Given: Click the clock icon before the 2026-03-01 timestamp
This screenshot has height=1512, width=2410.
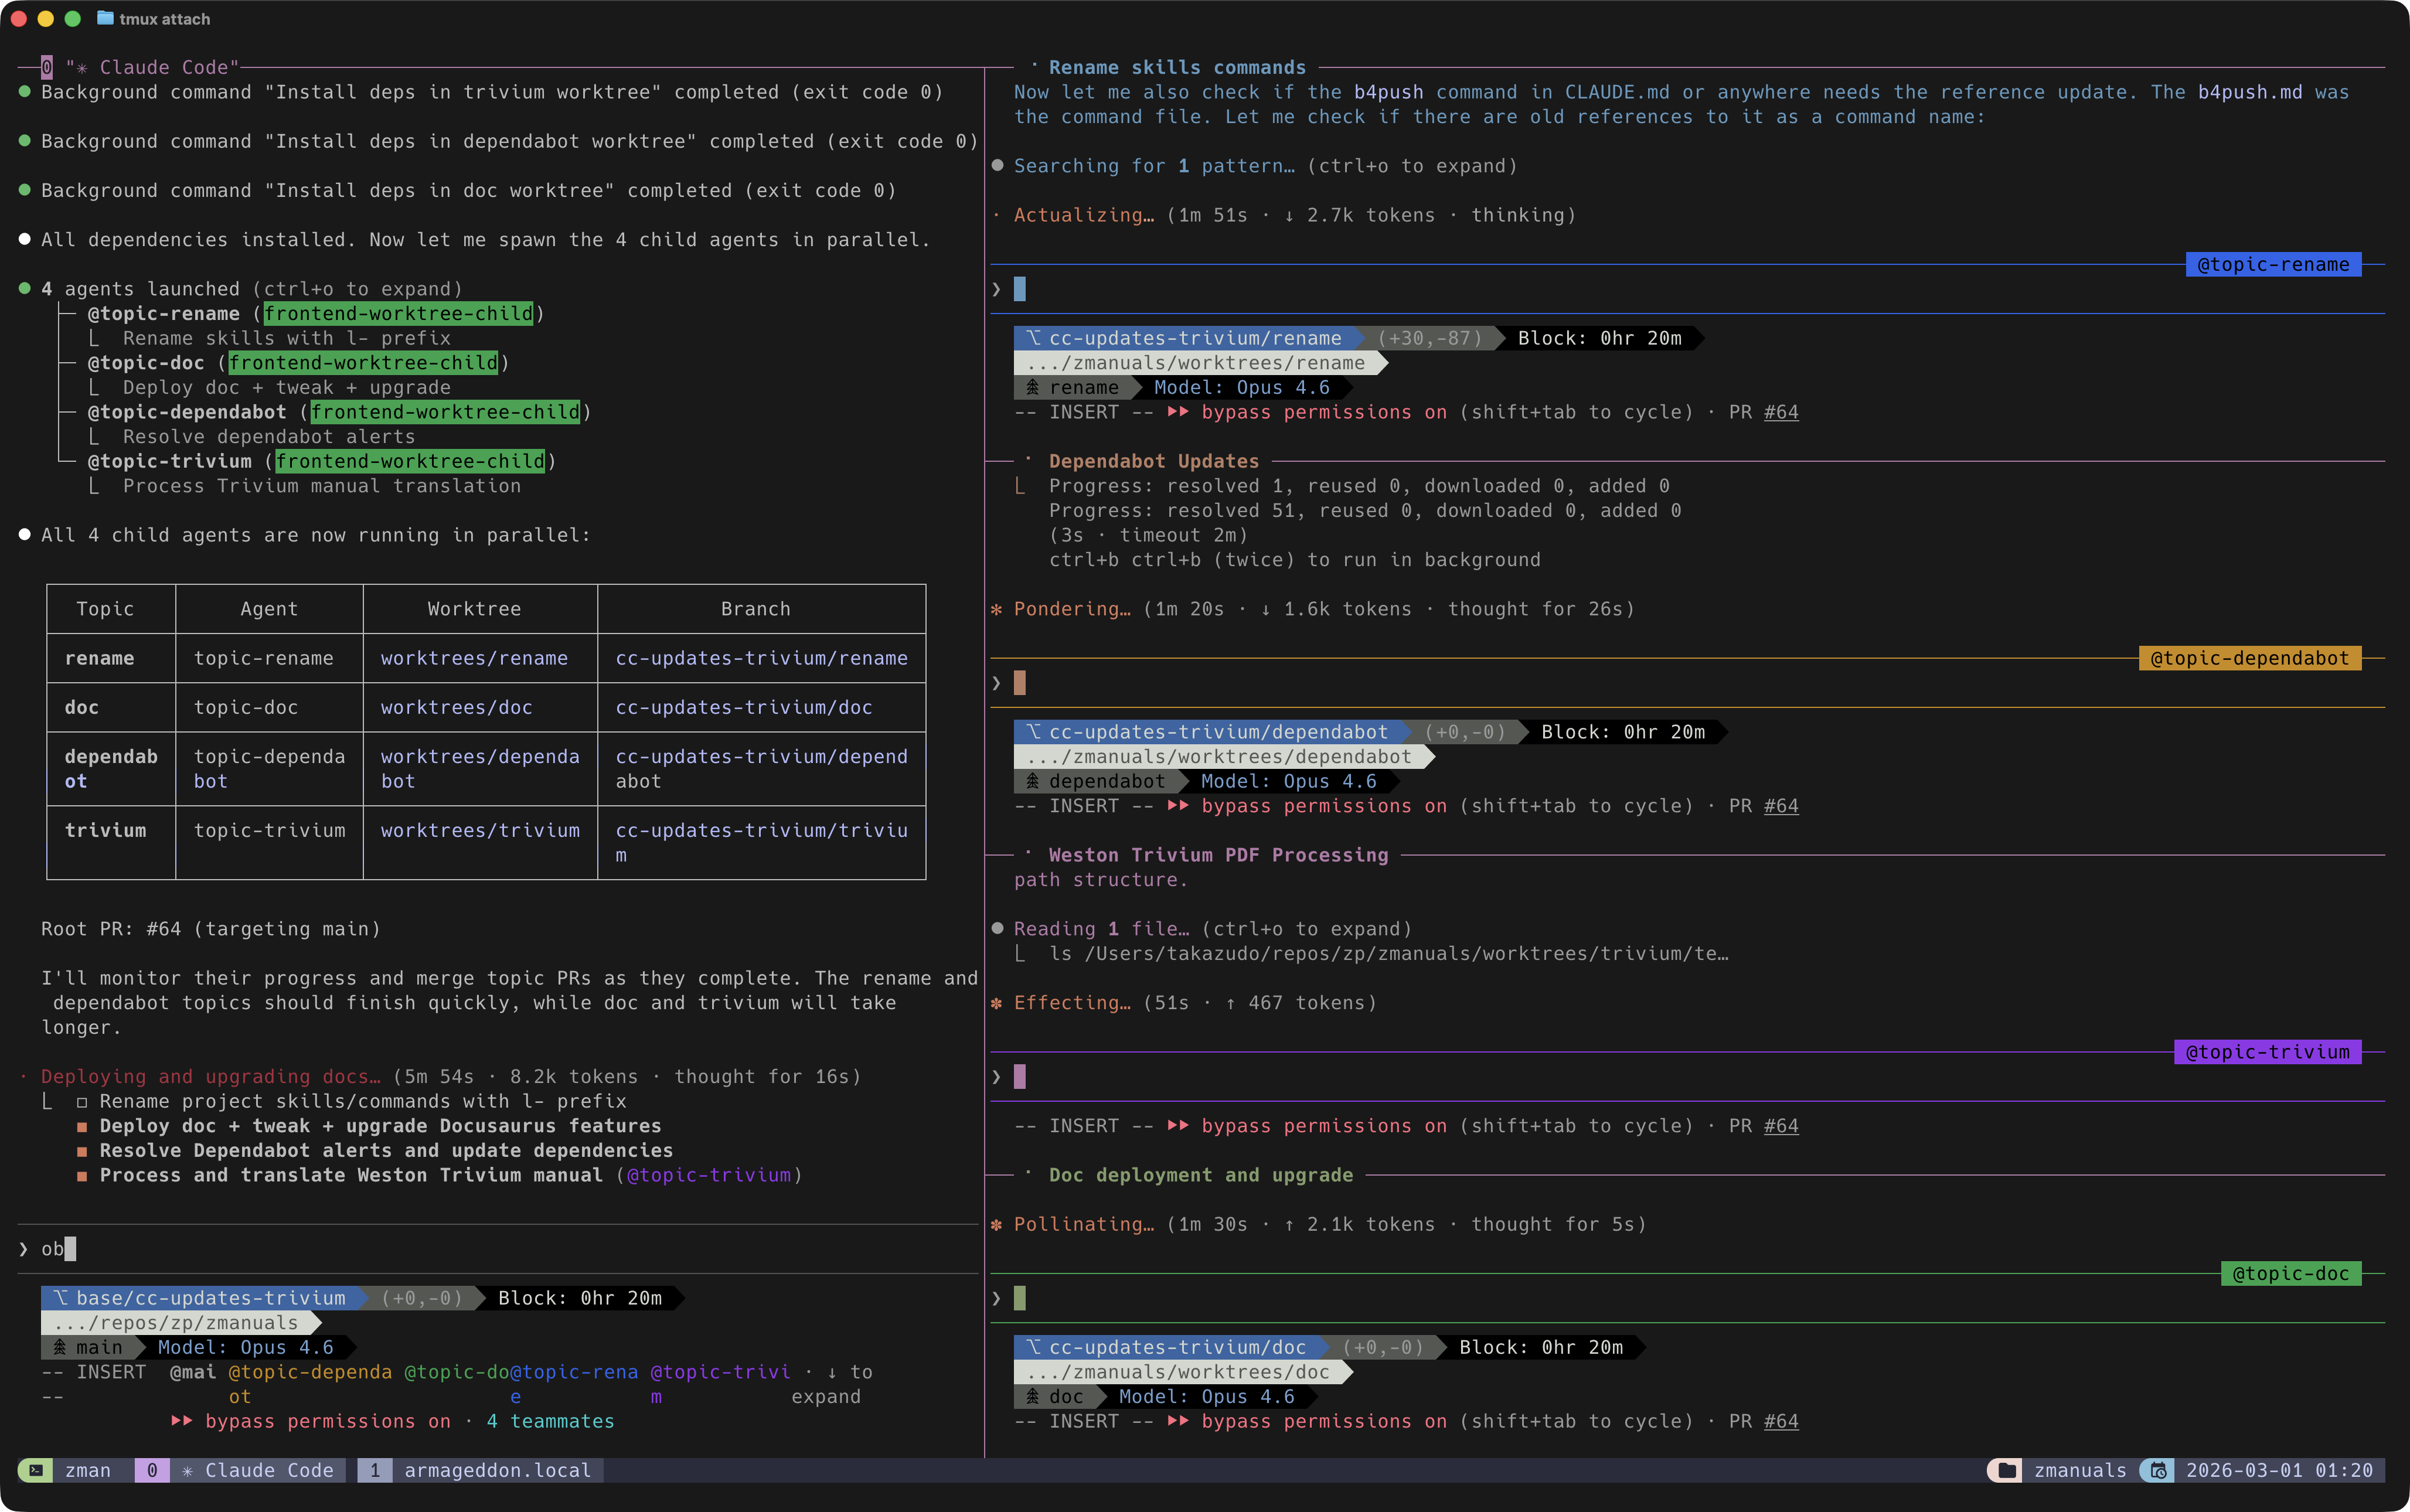Looking at the screenshot, I should coord(2157,1470).
